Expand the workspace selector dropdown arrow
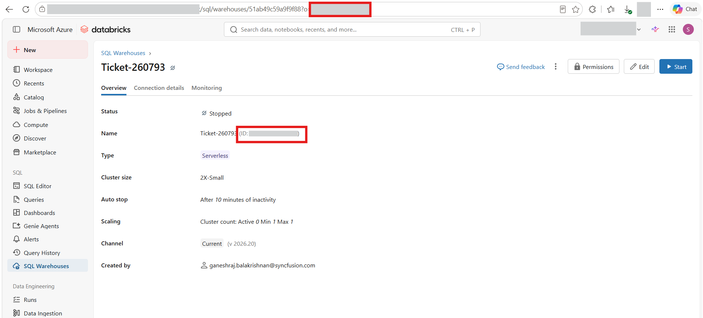Viewport: 703px width, 318px height. [639, 29]
